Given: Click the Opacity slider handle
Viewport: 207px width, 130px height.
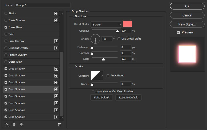Looking at the screenshot, I should 117,31.
